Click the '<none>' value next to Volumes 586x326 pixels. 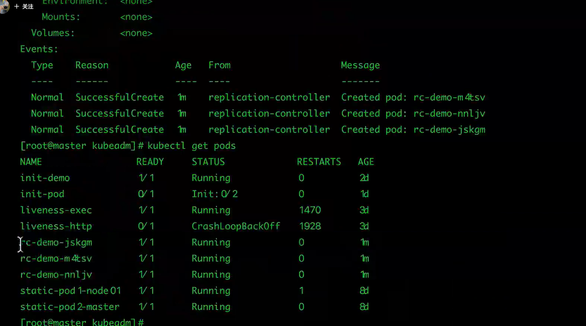point(136,33)
